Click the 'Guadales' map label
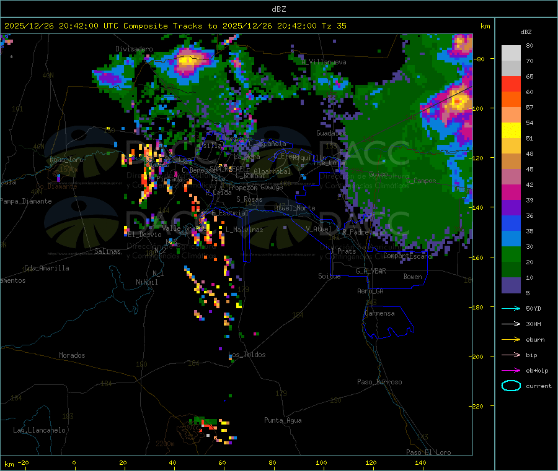 tap(331, 133)
